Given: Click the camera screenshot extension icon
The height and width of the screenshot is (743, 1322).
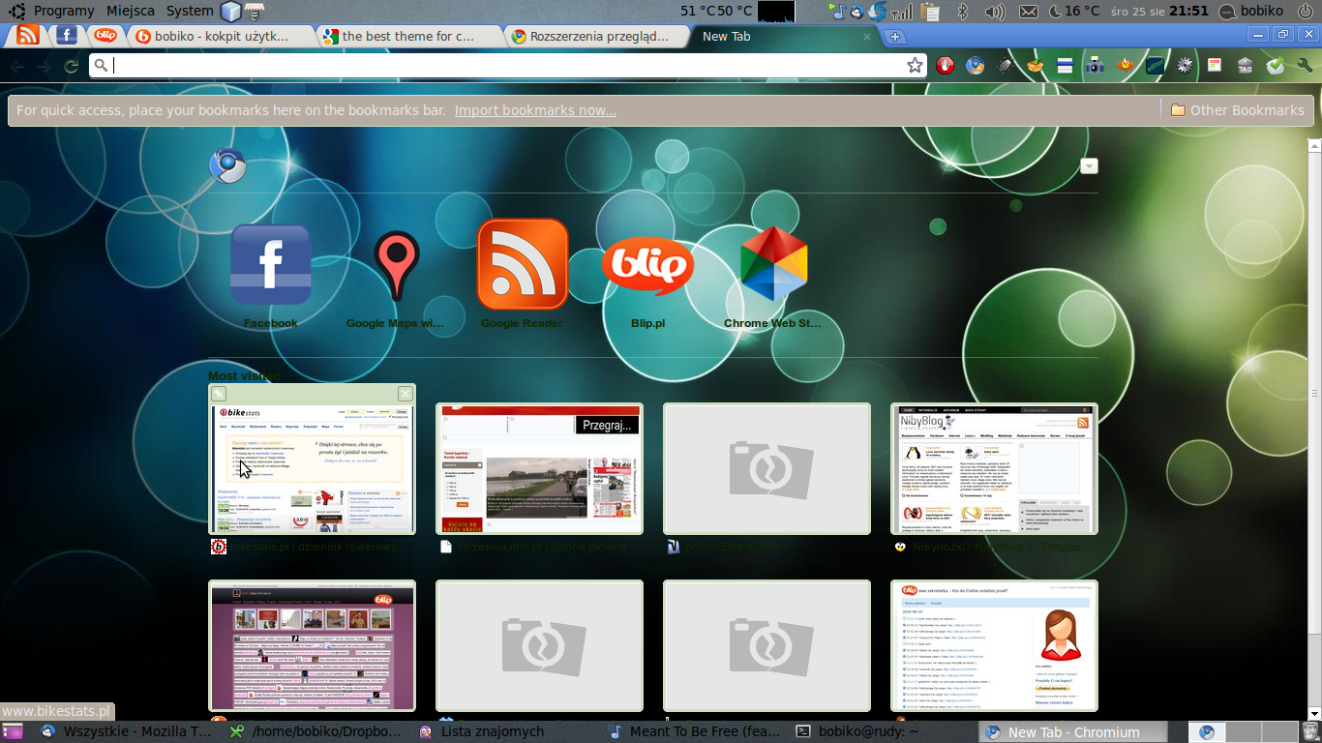Looking at the screenshot, I should click(x=1095, y=66).
